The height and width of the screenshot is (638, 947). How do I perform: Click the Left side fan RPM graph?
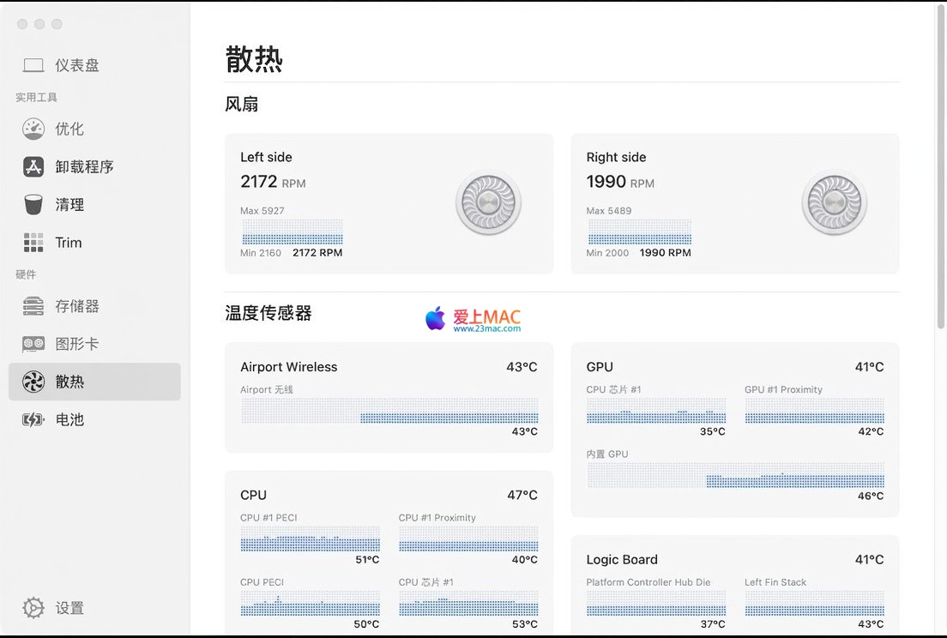pos(292,232)
